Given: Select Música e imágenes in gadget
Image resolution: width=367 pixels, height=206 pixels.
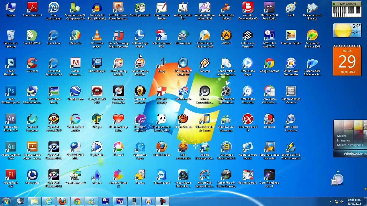Looking at the screenshot, I should [x=350, y=145].
